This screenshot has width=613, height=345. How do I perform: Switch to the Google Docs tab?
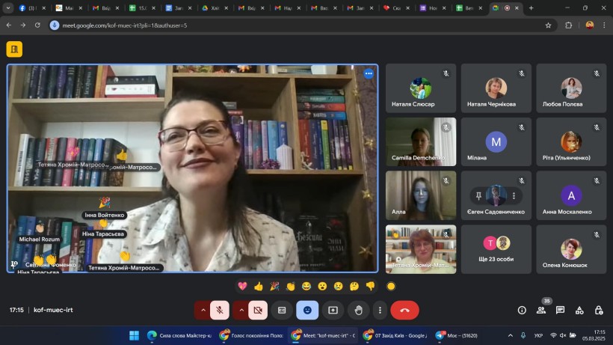pyautogui.click(x=178, y=7)
